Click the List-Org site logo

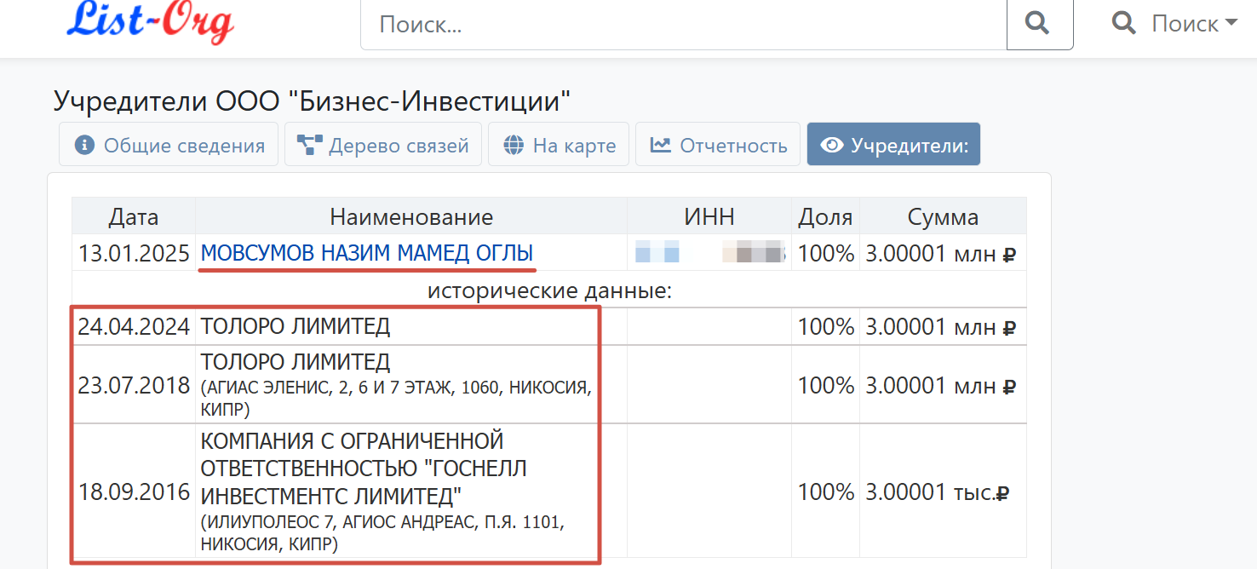click(150, 20)
